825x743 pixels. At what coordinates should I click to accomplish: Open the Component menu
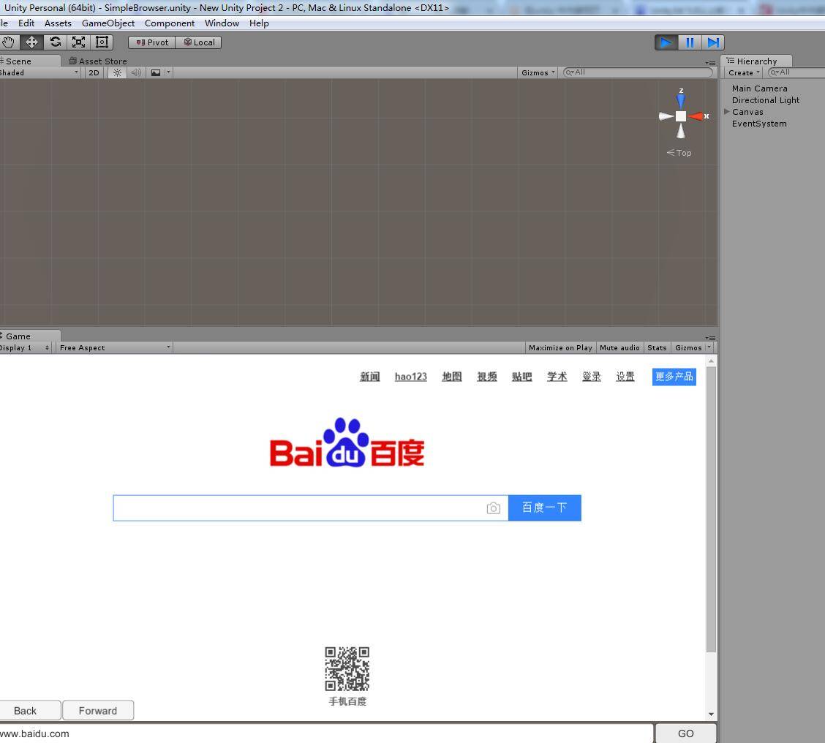tap(170, 23)
